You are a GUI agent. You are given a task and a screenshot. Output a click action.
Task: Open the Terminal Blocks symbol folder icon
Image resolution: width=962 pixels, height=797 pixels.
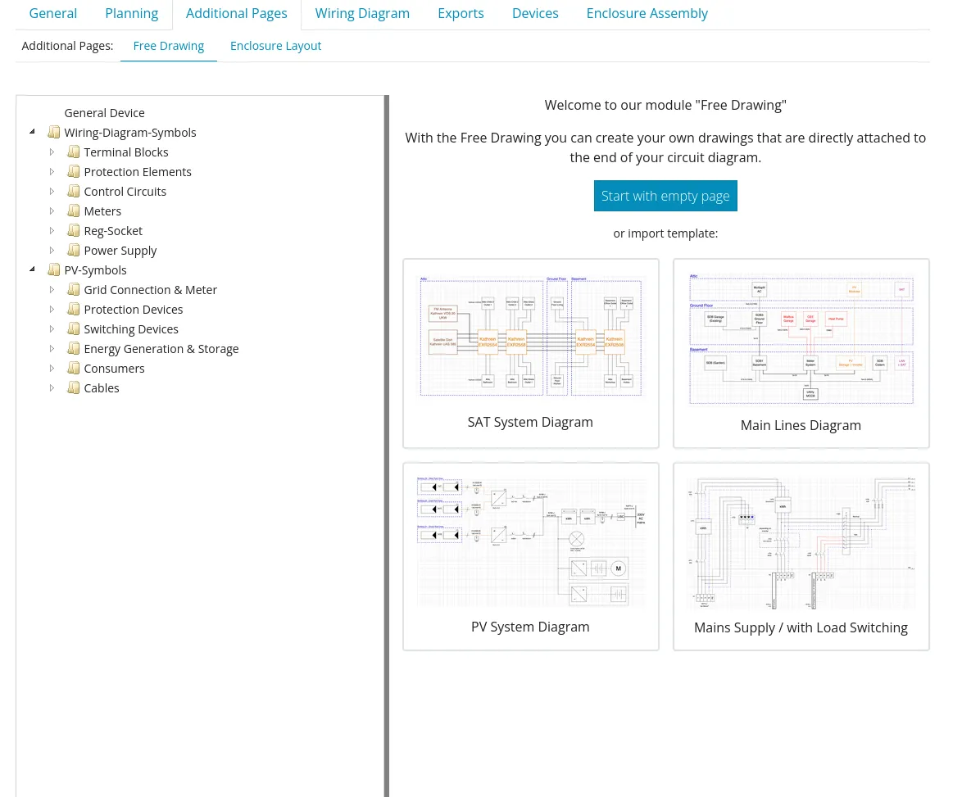[x=74, y=152]
